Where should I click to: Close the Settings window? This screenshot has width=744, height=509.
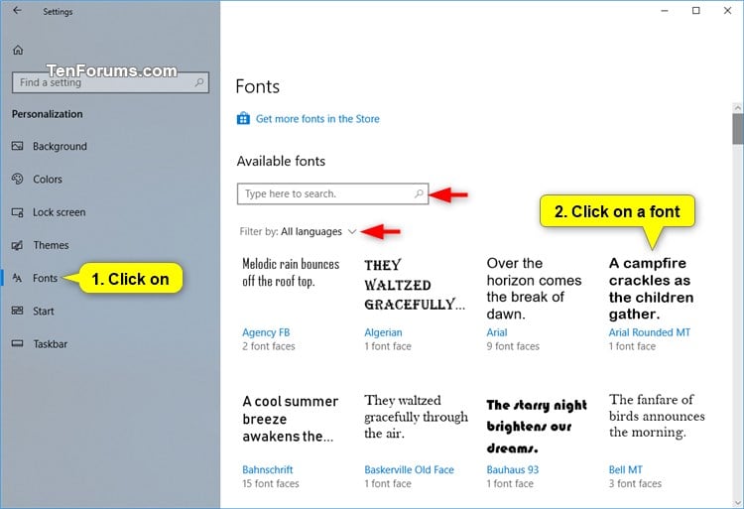point(727,11)
